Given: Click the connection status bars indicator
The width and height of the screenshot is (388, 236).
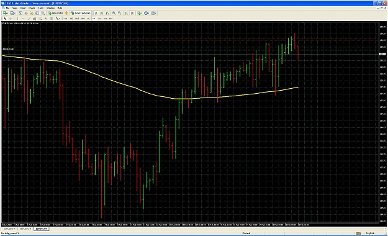Looking at the screenshot, I should [x=358, y=234].
